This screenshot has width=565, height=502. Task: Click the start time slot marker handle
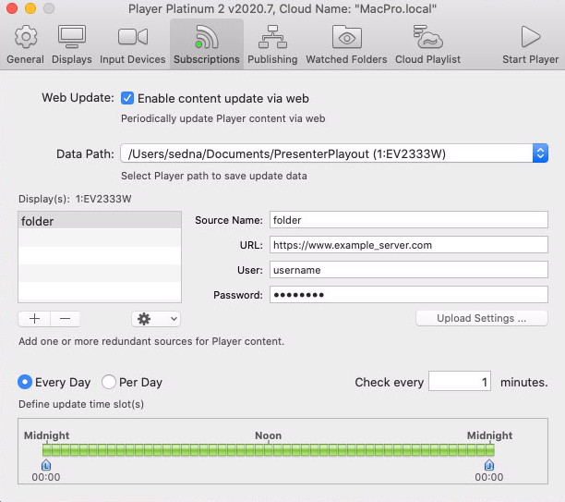tap(46, 465)
